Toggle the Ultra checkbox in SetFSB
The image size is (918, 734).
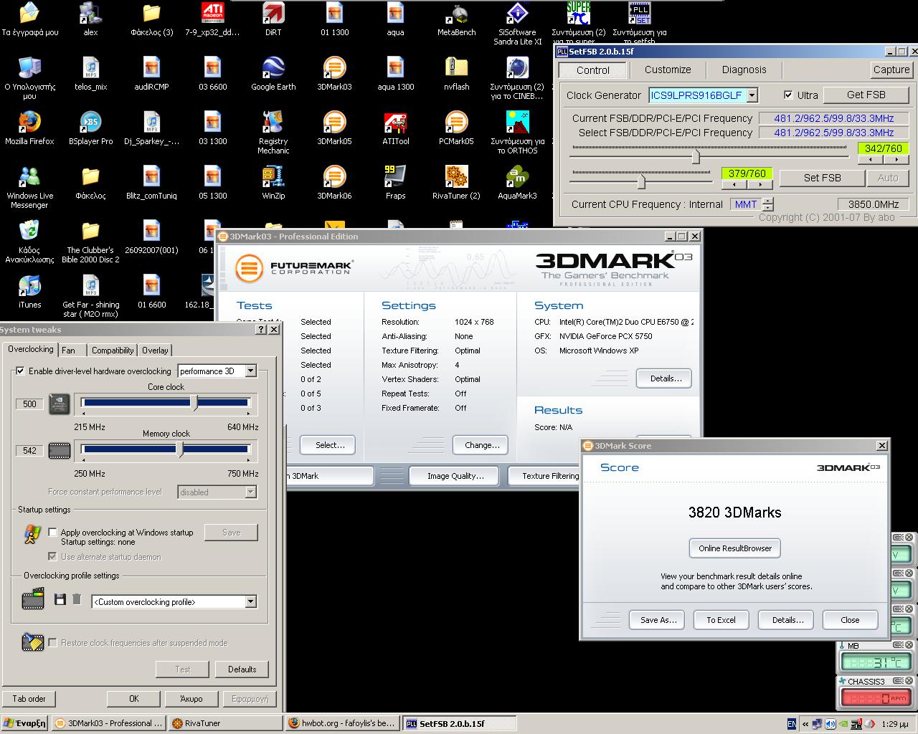click(x=788, y=95)
